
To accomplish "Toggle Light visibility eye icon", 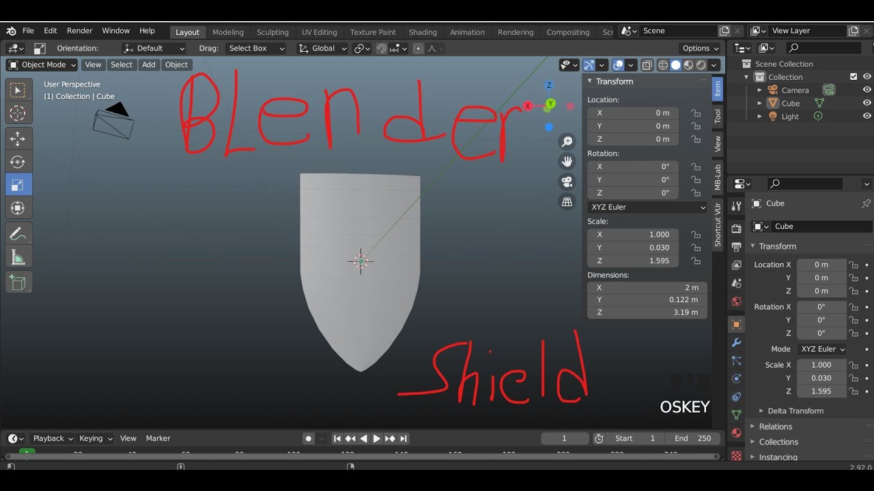I will coord(867,116).
